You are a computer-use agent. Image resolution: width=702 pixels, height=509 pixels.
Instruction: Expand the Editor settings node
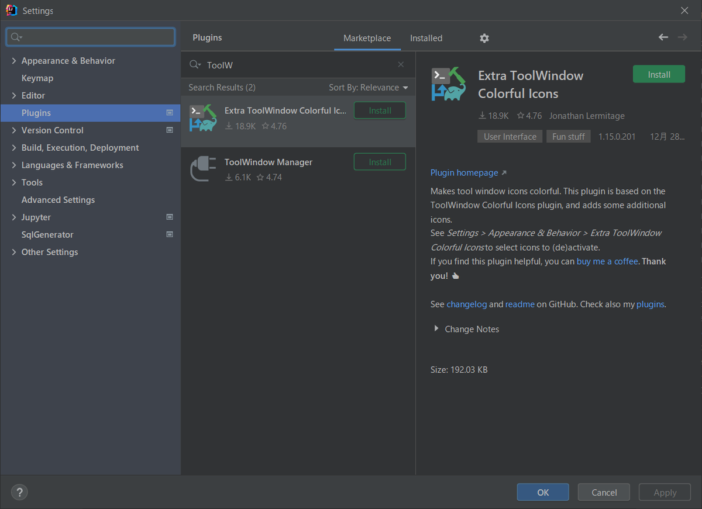[14, 95]
